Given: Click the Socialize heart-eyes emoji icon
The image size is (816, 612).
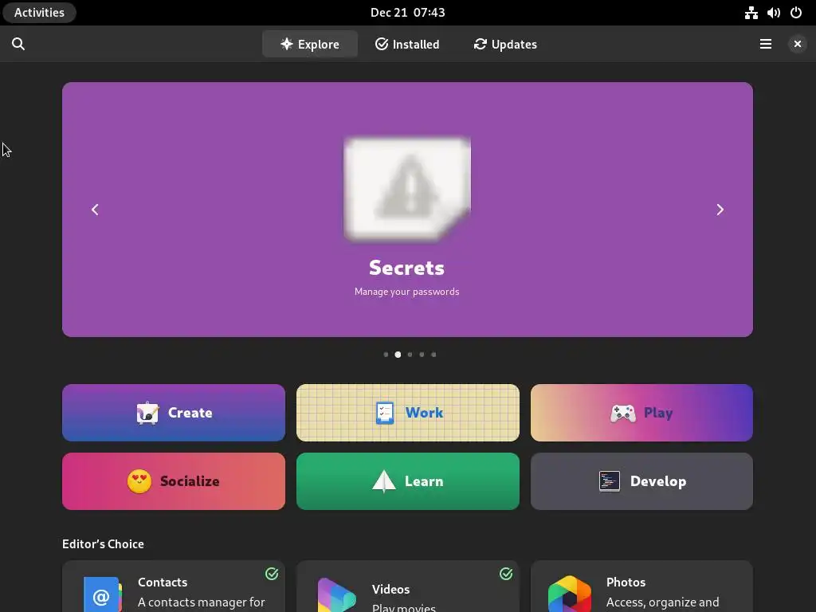Looking at the screenshot, I should [x=139, y=481].
